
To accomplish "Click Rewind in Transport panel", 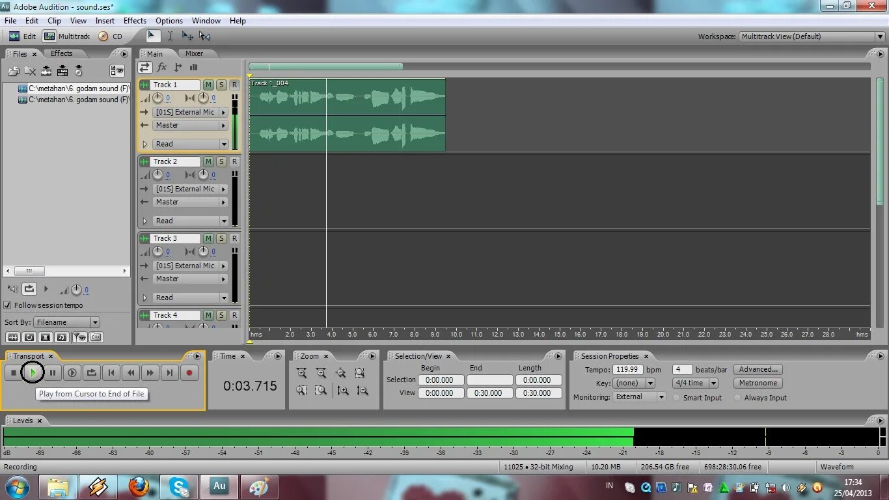I will tap(131, 372).
